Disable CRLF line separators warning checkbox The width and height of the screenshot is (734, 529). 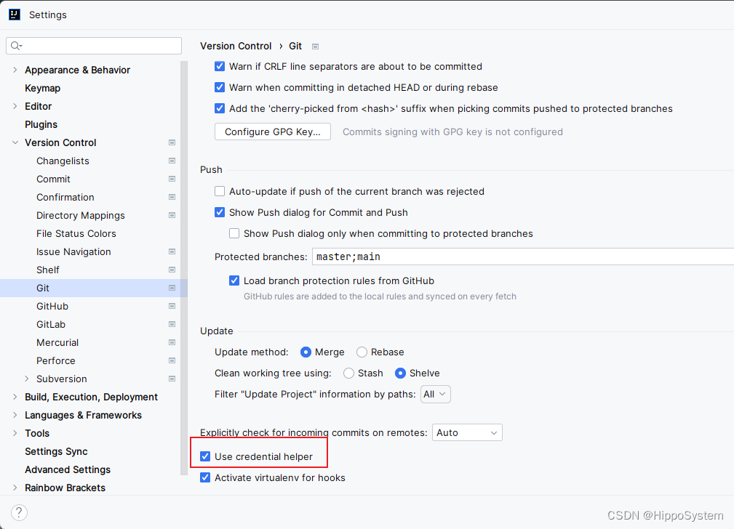point(220,66)
